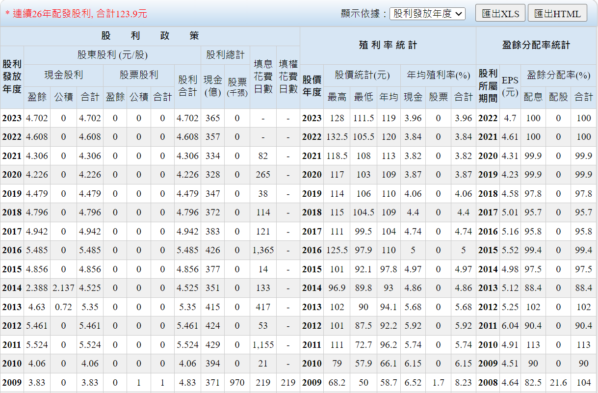Click the 殖利率統計 section header
598x393 pixels.
388,45
